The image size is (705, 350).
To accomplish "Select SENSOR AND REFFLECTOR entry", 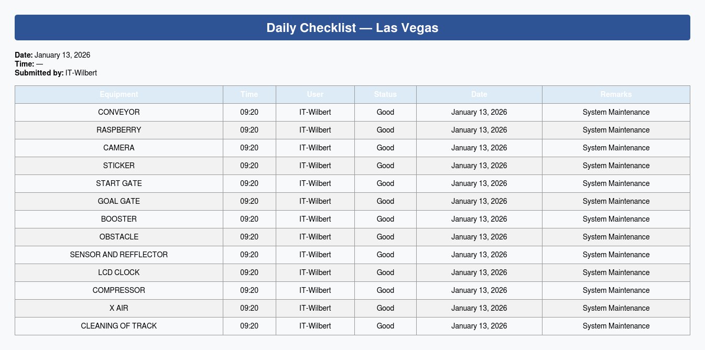I will point(119,255).
